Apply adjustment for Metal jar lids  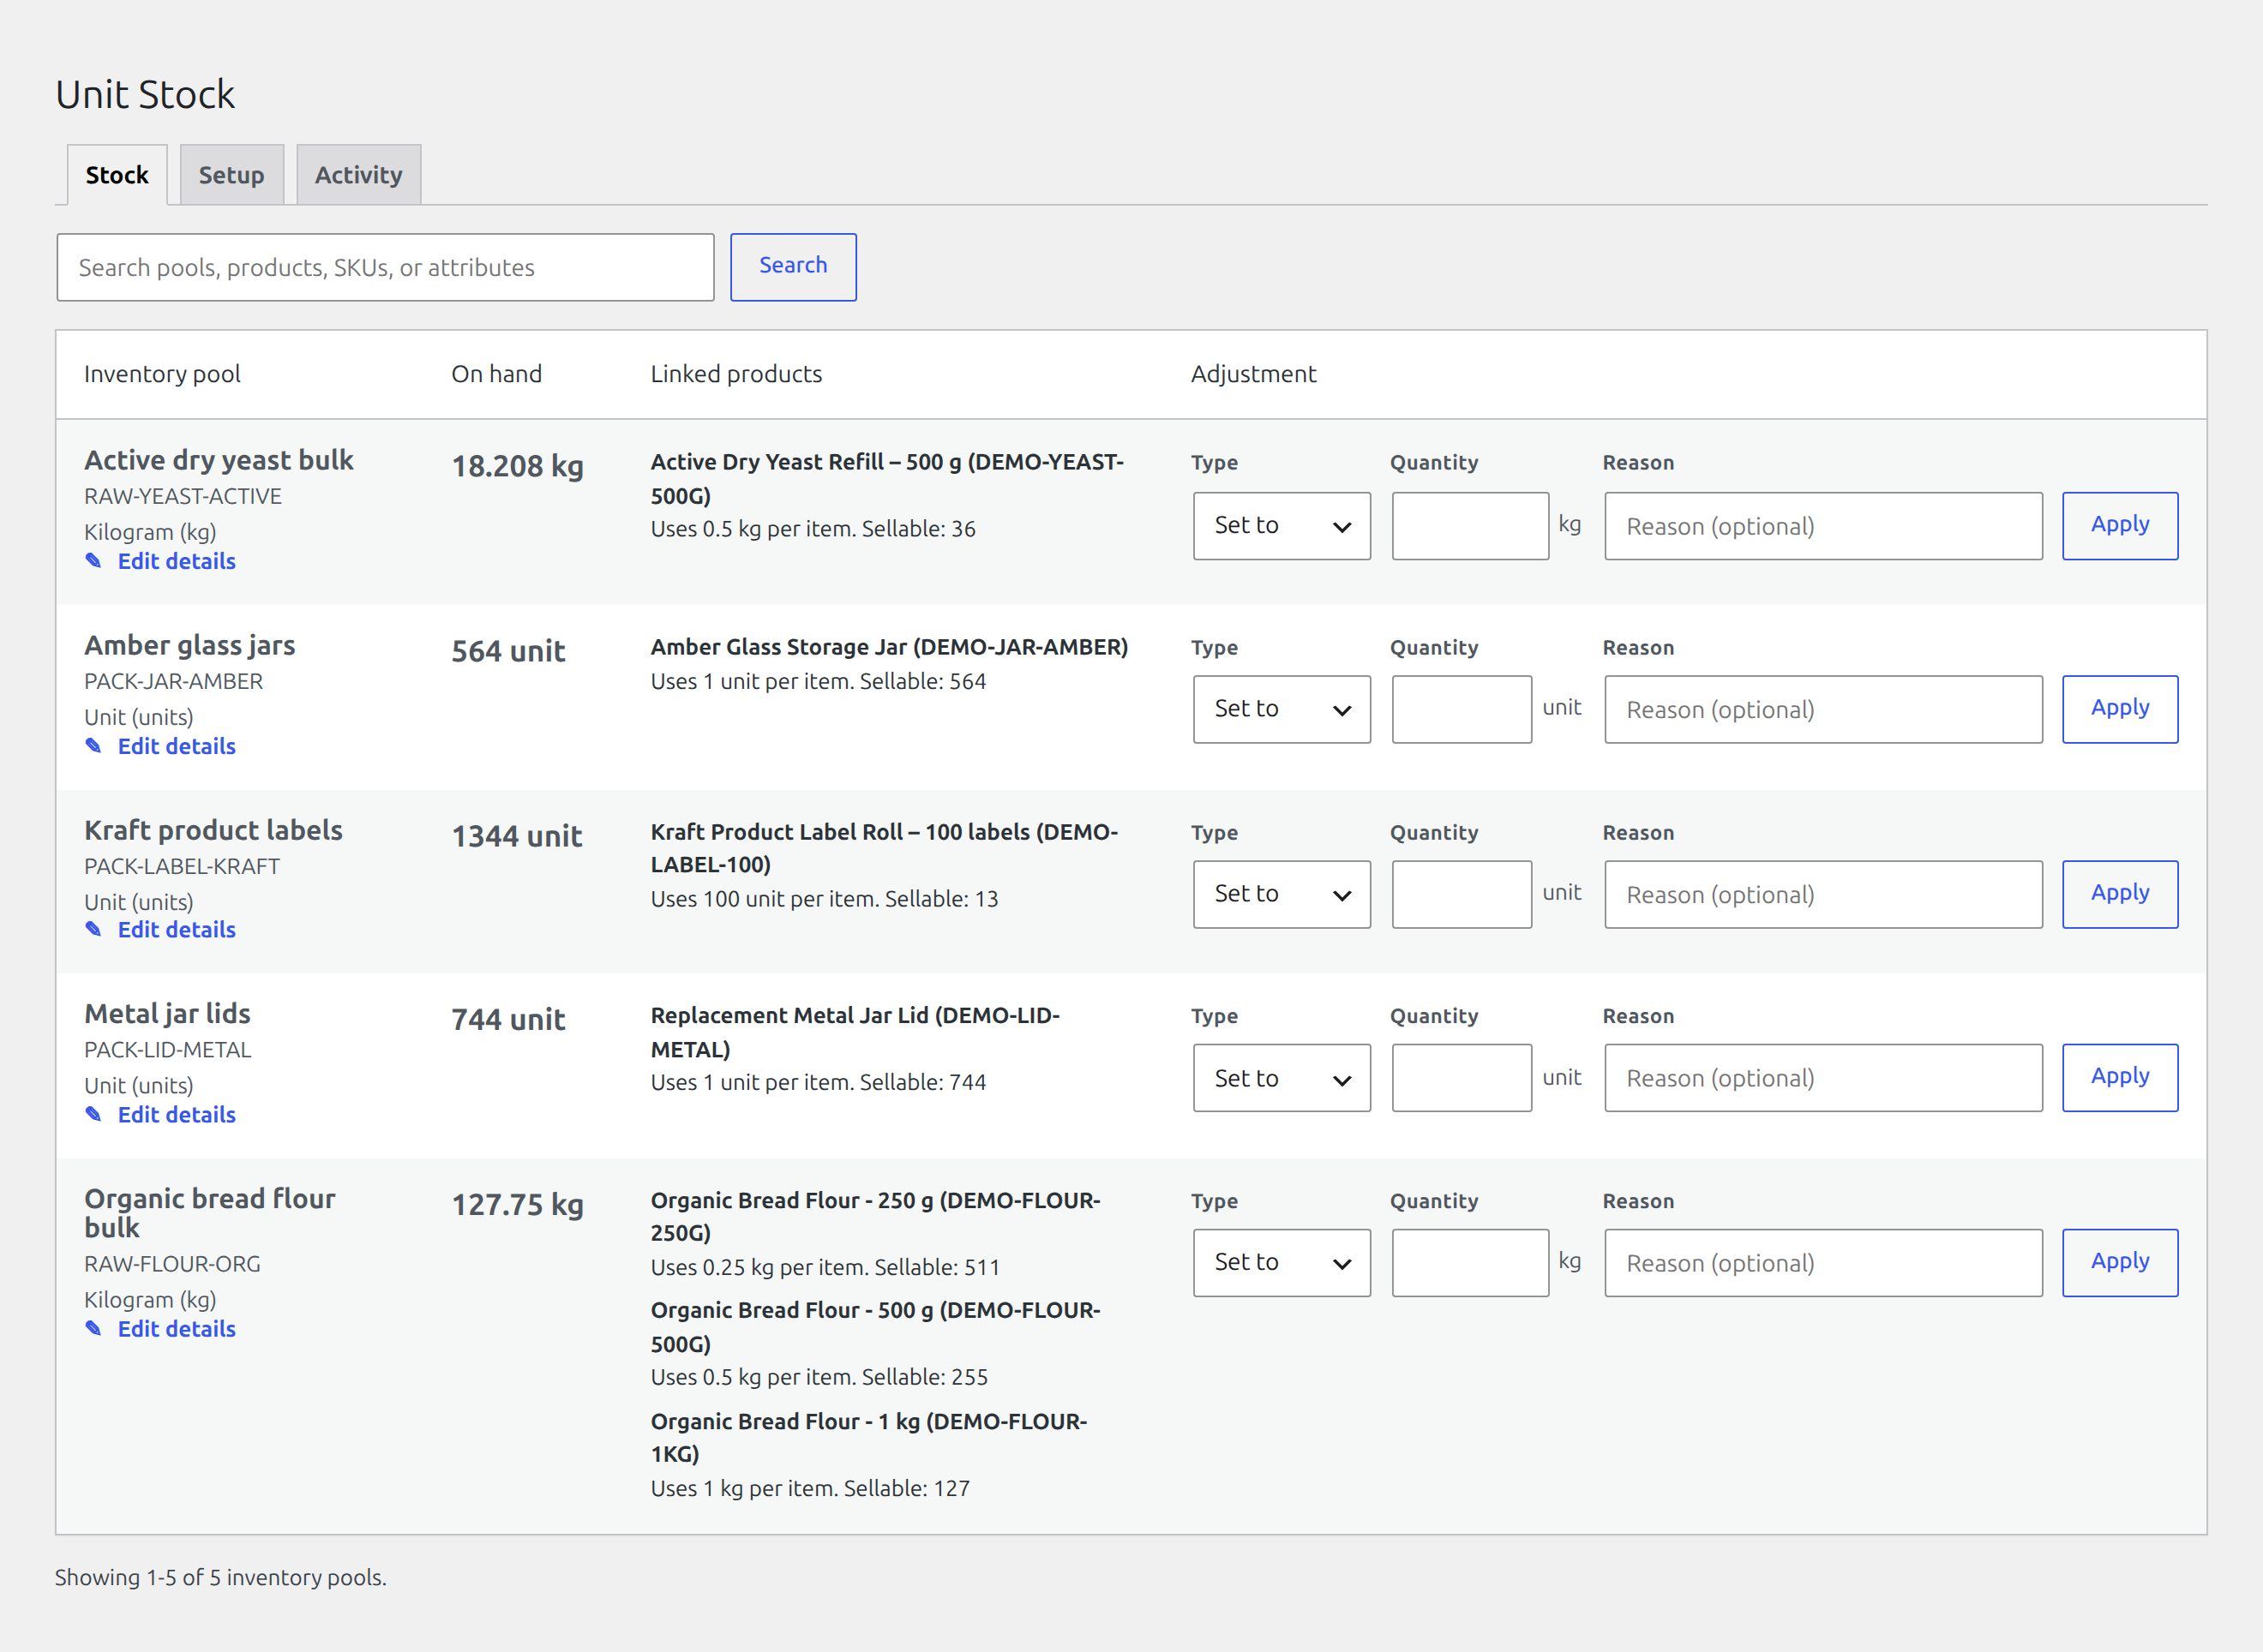pyautogui.click(x=2120, y=1078)
